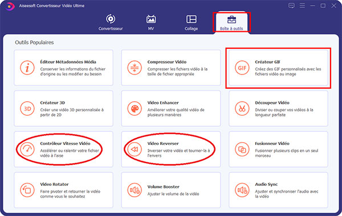Open Découpeur Vidéo tool title
This screenshot has width=342, height=216.
(272, 103)
